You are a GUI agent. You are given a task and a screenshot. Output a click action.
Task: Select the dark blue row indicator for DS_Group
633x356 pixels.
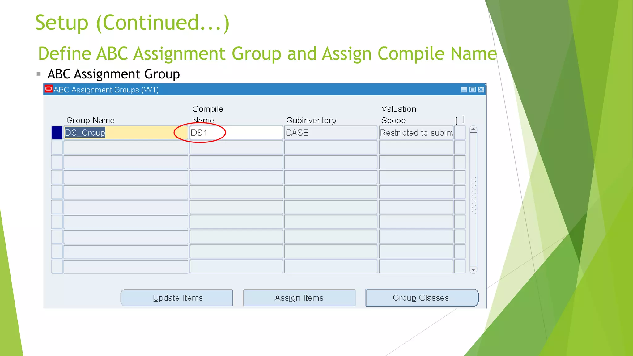[57, 133]
